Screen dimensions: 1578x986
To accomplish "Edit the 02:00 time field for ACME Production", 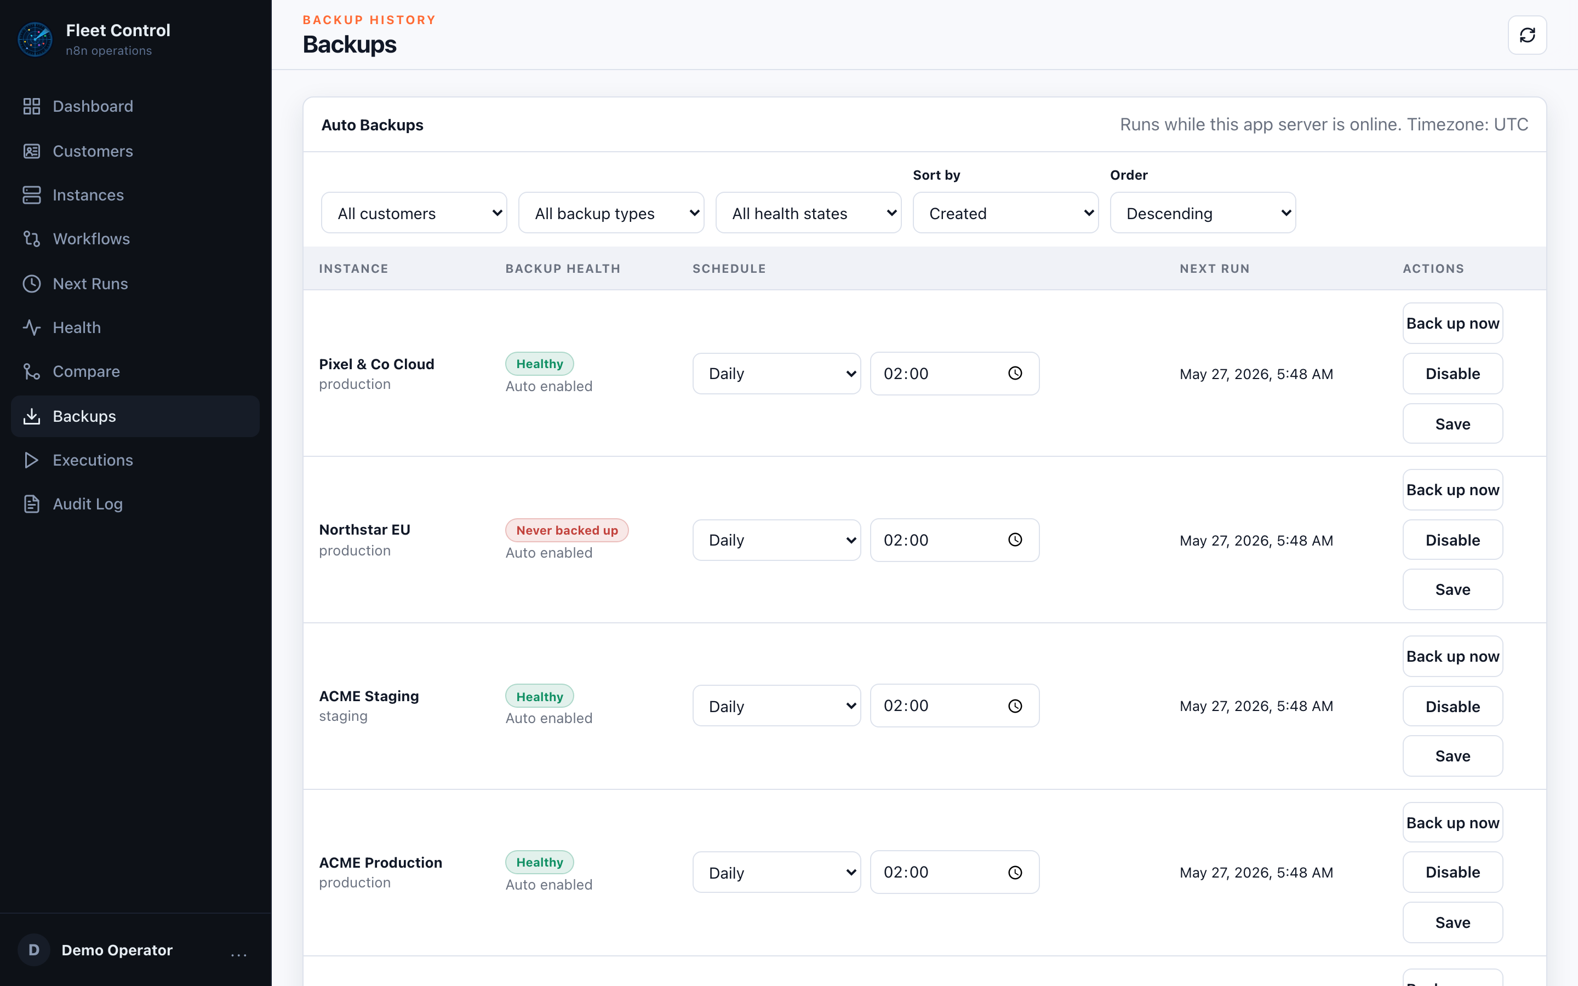I will click(x=954, y=872).
